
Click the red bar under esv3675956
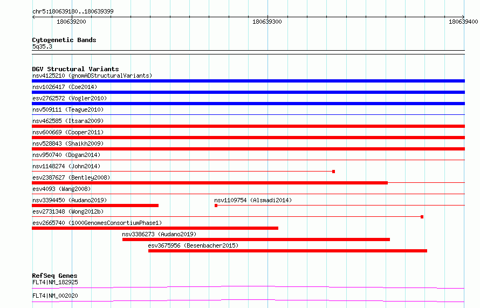pyautogui.click(x=288, y=251)
